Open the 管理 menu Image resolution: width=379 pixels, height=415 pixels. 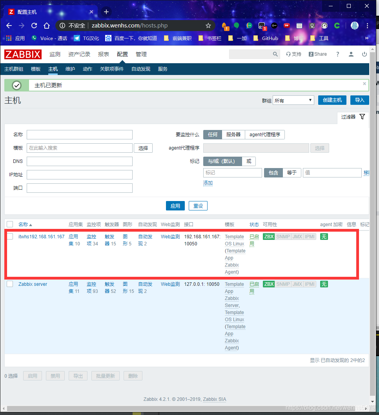pos(141,54)
